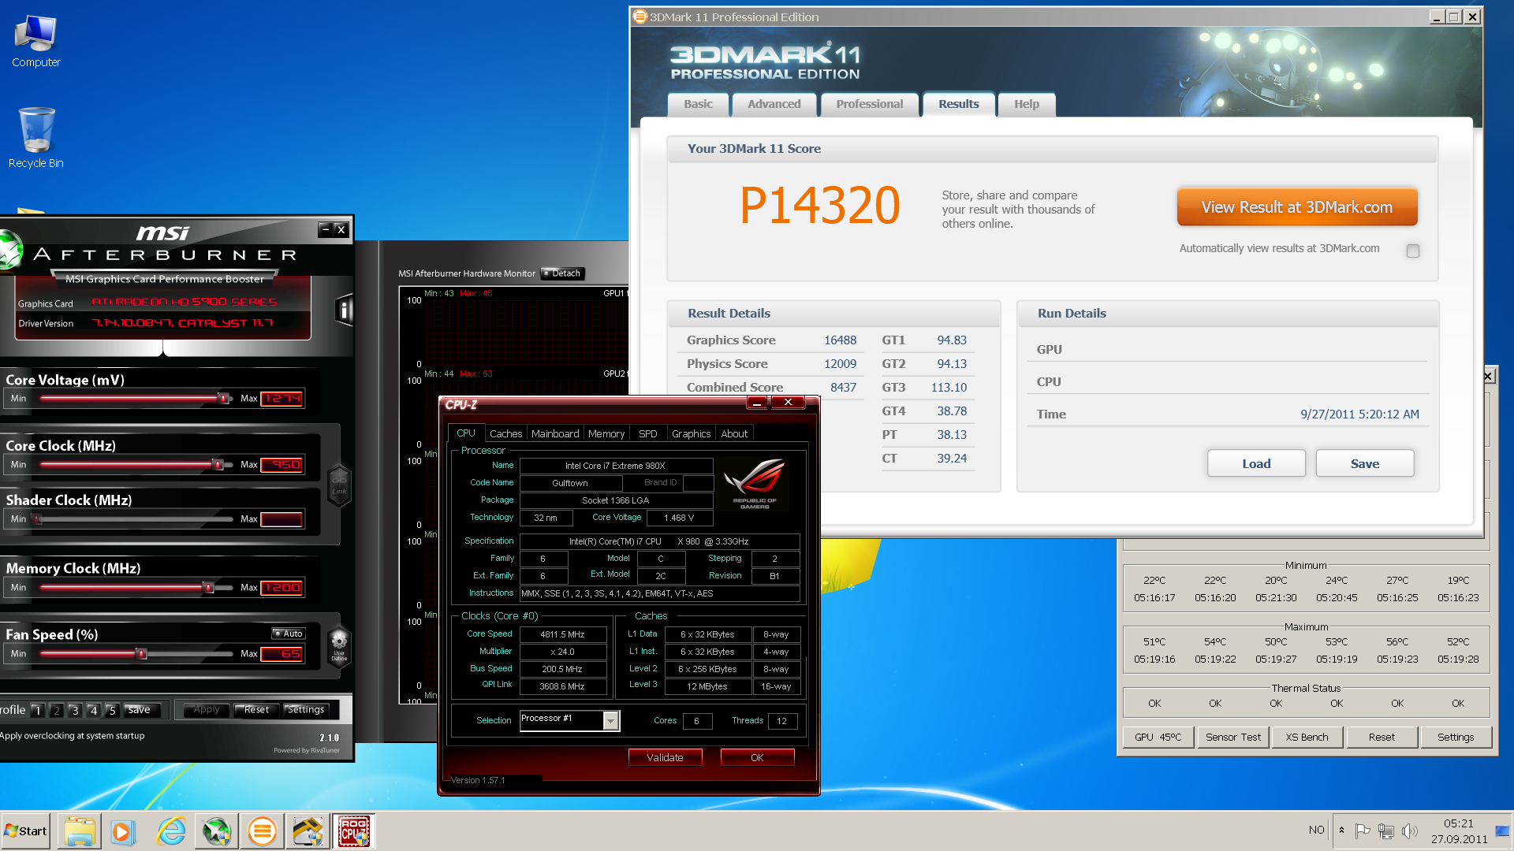This screenshot has width=1514, height=851.
Task: Click the network tray icon
Action: click(x=1386, y=831)
